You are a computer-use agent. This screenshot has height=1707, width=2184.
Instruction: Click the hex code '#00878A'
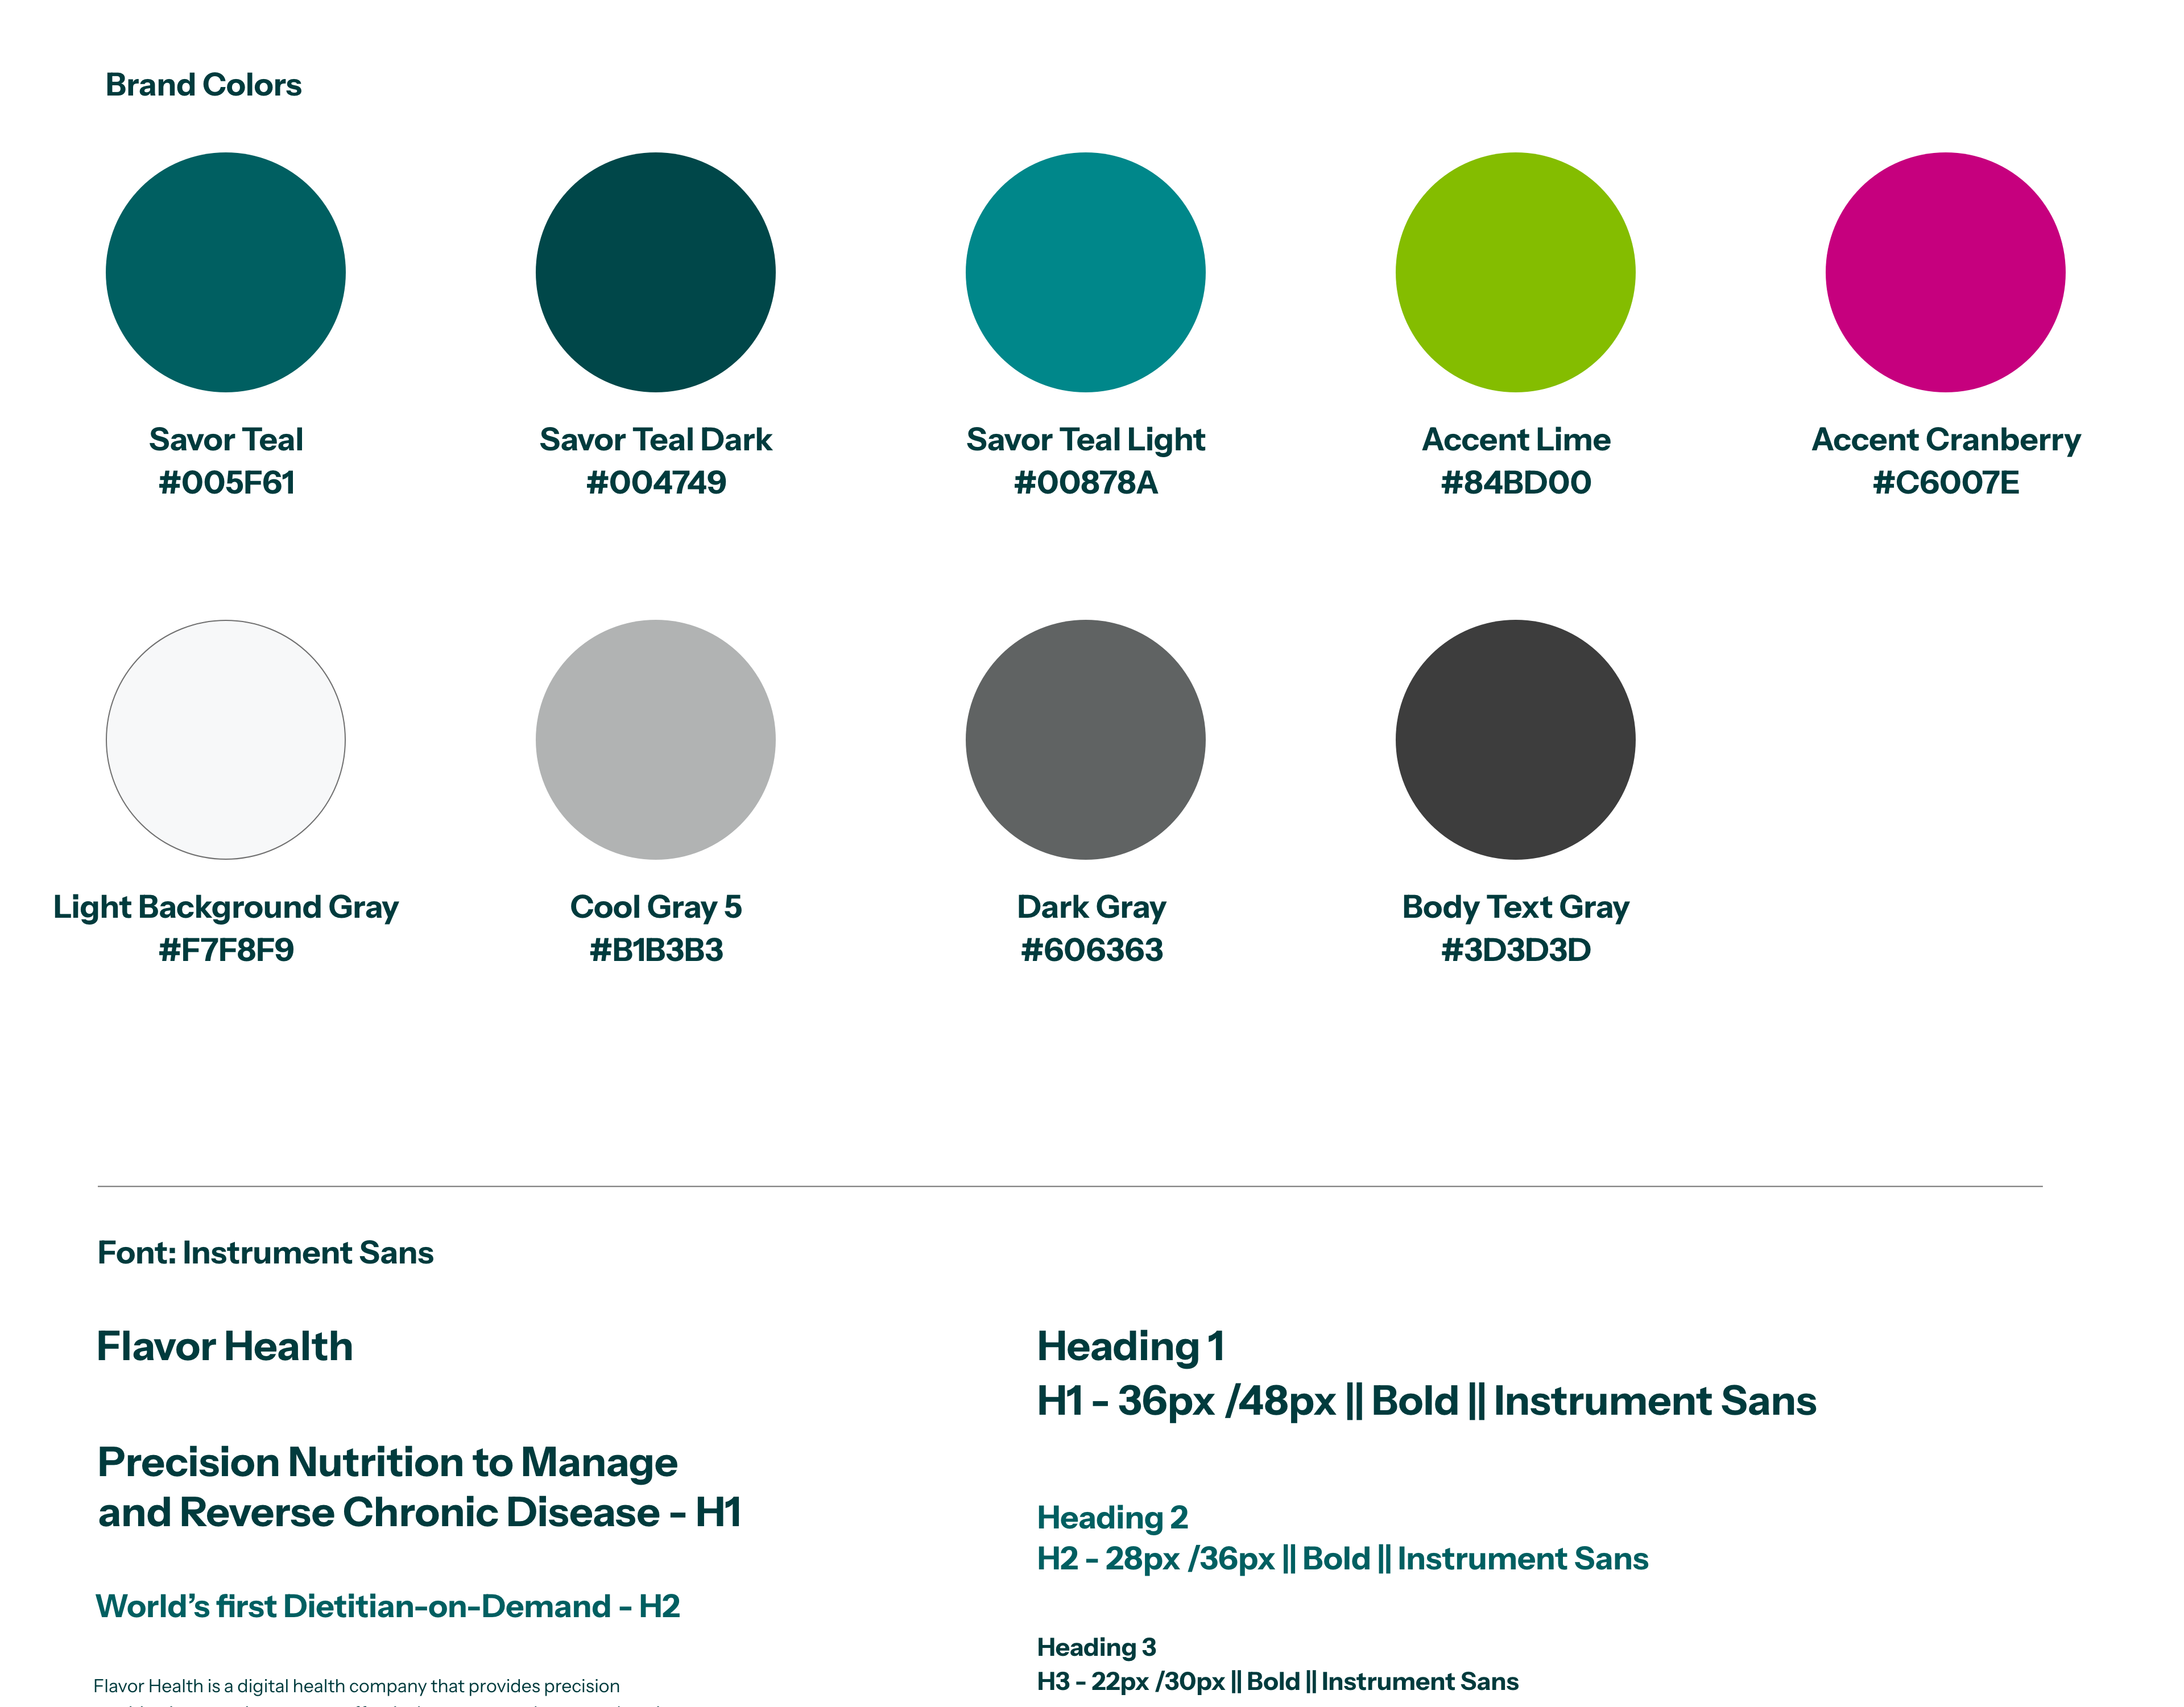[1086, 483]
